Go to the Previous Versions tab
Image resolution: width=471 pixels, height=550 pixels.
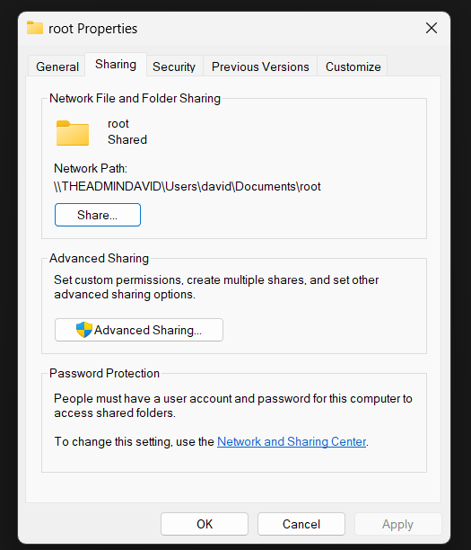pyautogui.click(x=260, y=67)
